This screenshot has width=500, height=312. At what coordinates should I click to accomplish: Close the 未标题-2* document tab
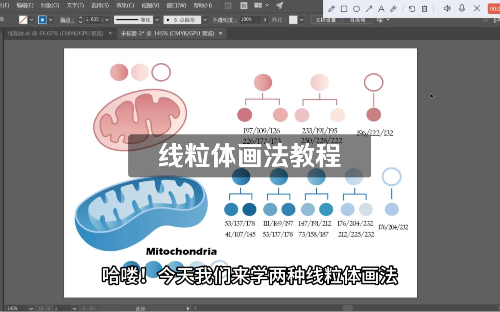(221, 33)
